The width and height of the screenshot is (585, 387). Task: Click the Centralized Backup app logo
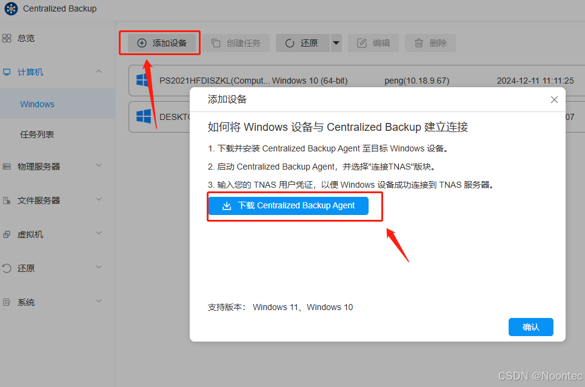coord(11,8)
